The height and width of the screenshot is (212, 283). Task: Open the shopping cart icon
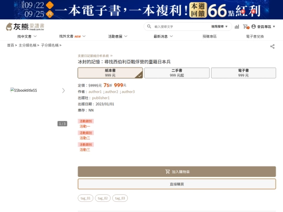[x=246, y=27]
